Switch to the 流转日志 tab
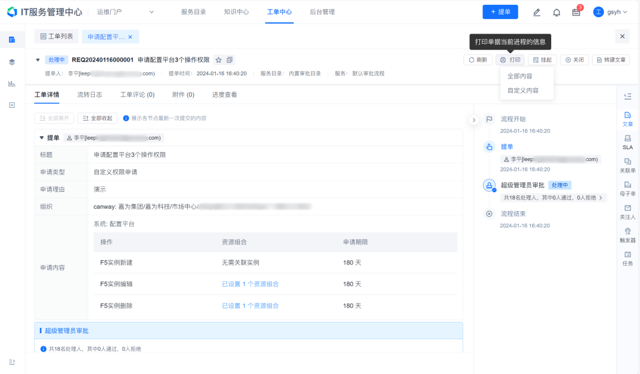This screenshot has width=640, height=374. (90, 95)
